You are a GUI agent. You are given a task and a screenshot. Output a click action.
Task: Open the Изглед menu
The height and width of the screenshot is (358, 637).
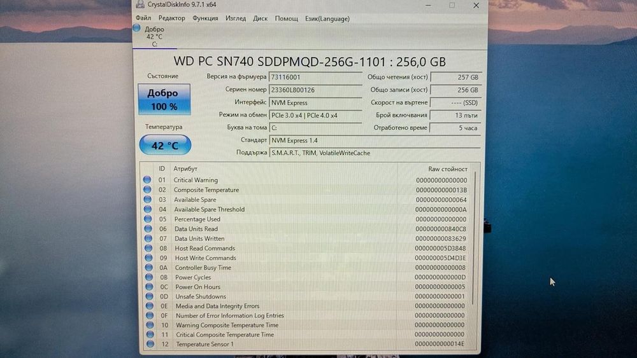236,18
